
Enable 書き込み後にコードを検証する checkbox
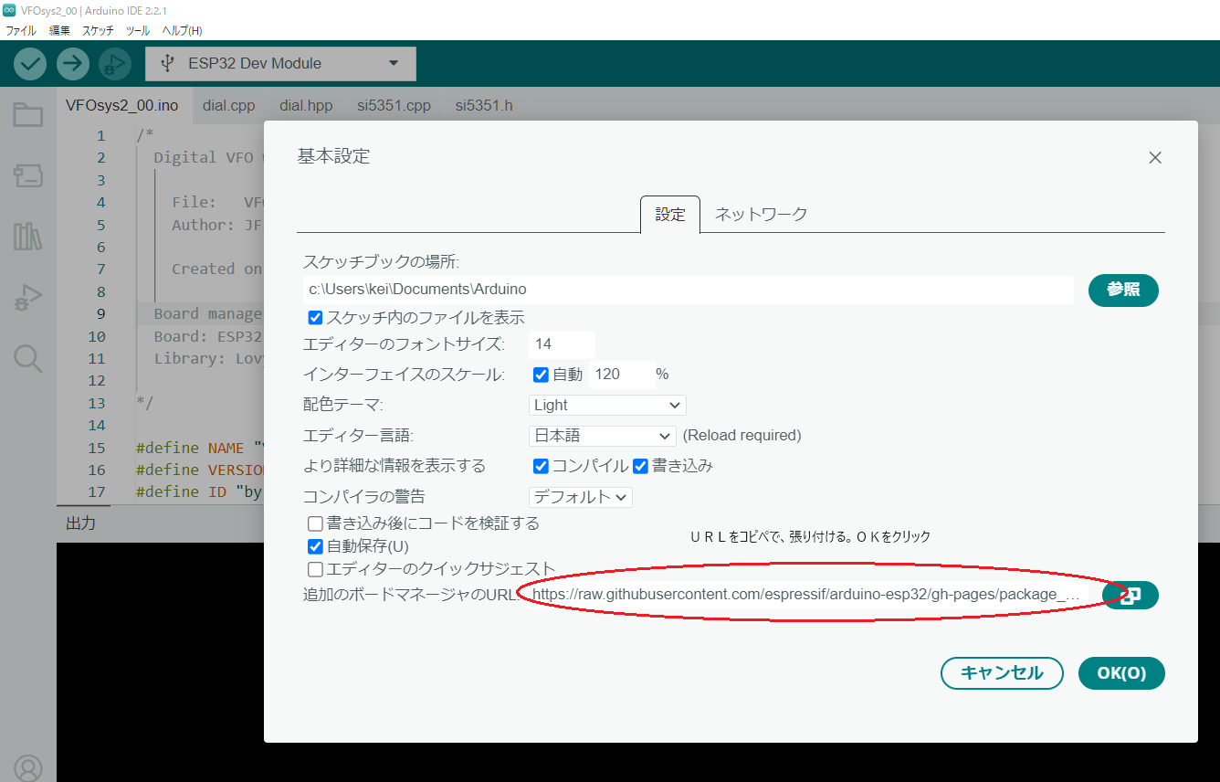315,524
